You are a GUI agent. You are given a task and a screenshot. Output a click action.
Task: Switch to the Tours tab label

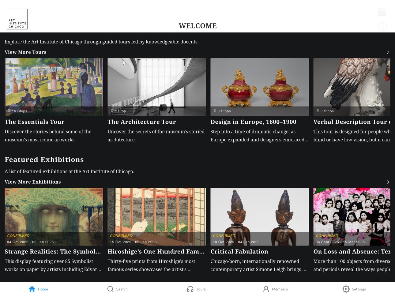point(201,289)
